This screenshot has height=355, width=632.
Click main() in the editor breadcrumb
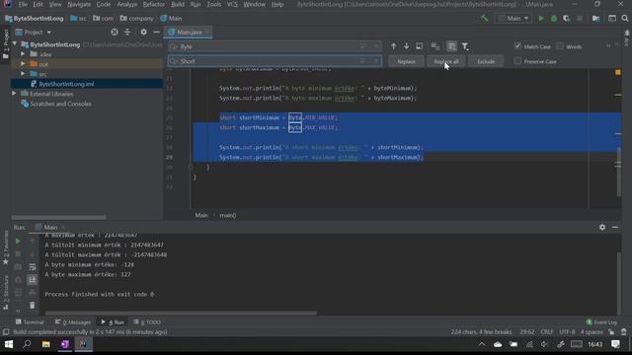[x=228, y=215]
